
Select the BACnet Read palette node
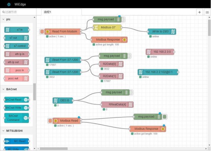pos(17,99)
